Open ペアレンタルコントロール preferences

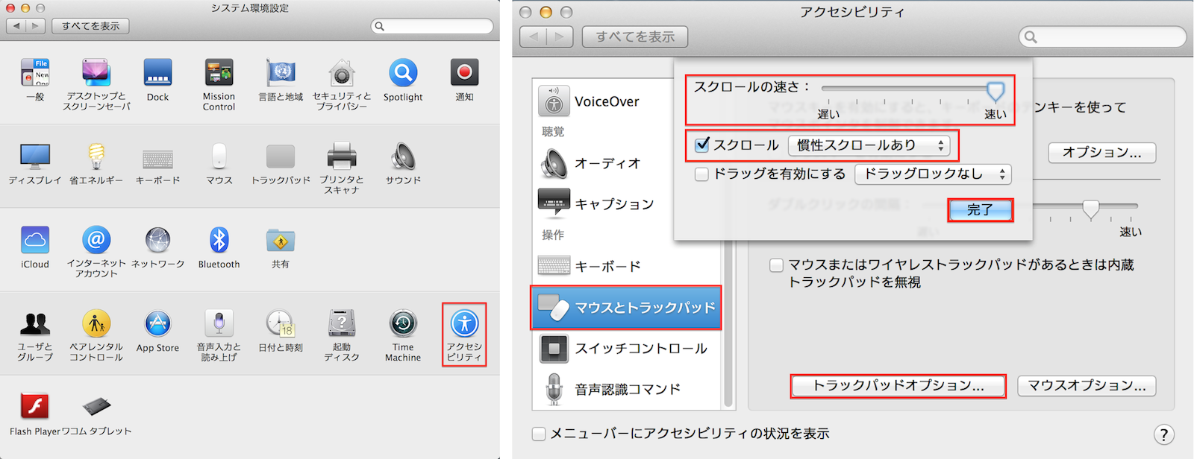point(96,323)
